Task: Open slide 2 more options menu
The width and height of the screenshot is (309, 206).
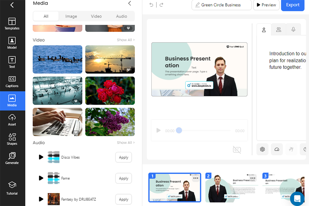Action: [253, 178]
